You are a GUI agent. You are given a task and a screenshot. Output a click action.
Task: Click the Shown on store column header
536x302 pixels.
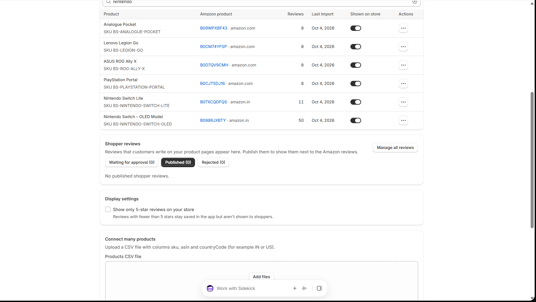tap(365, 14)
